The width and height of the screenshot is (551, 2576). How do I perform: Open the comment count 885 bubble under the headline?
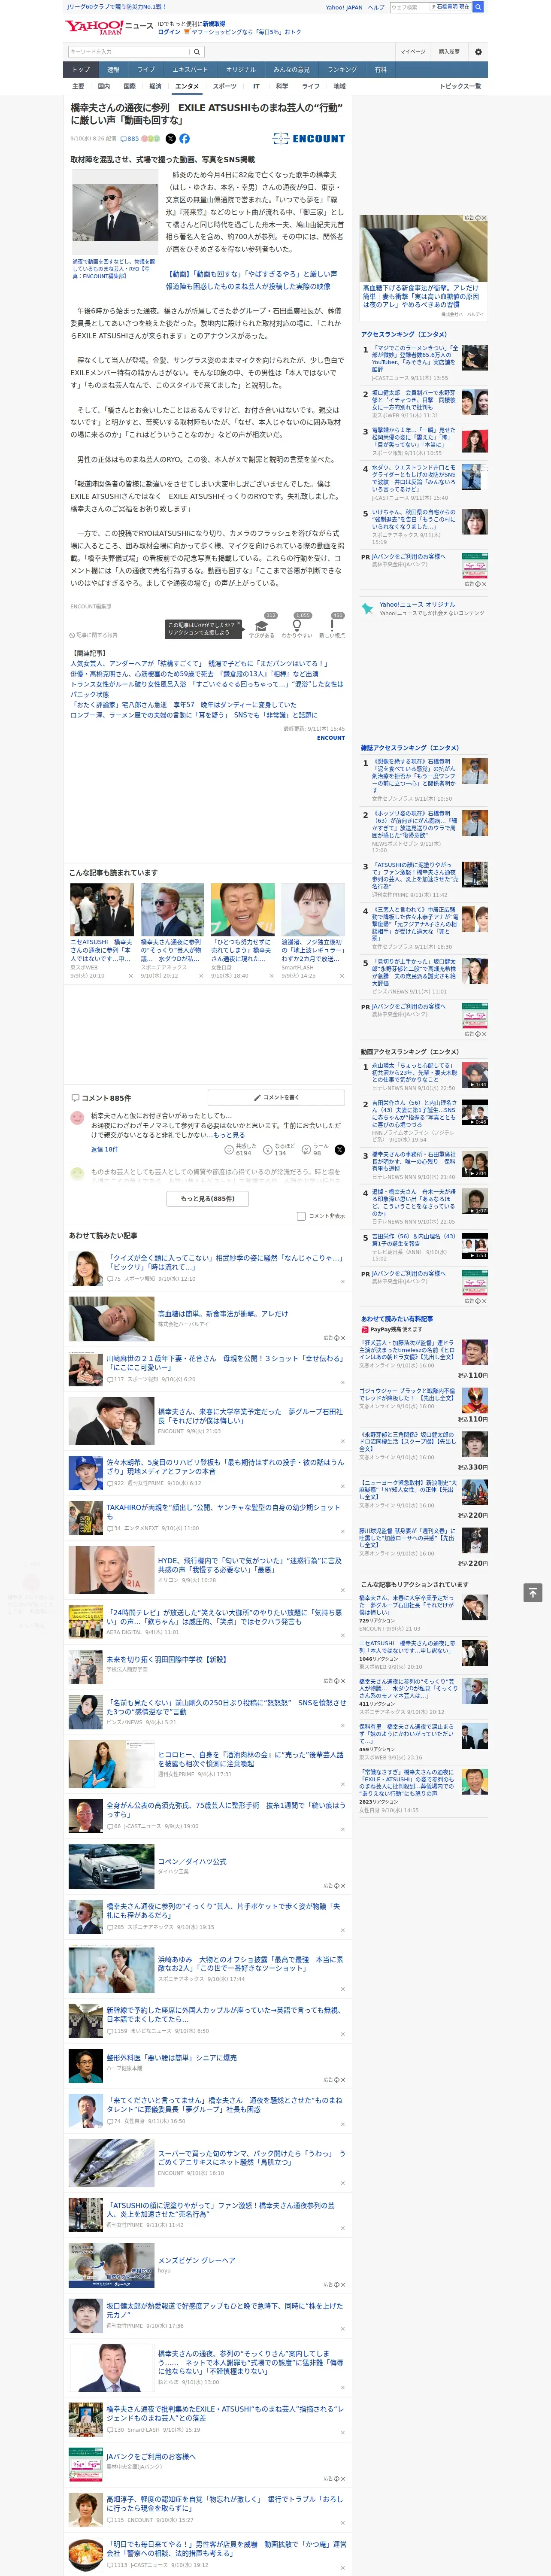[x=130, y=139]
